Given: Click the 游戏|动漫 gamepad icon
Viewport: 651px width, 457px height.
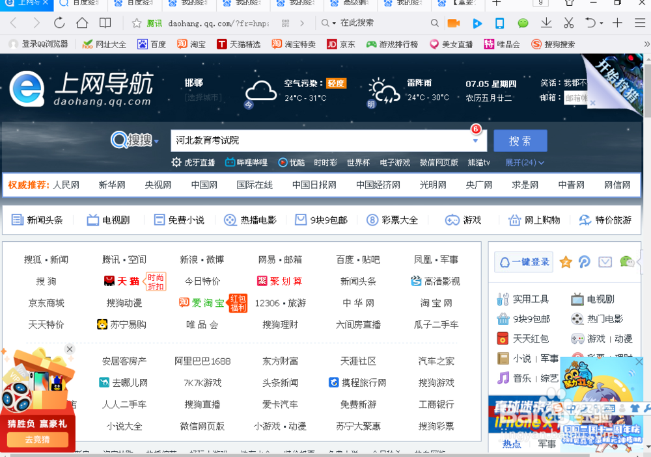Looking at the screenshot, I should 578,338.
